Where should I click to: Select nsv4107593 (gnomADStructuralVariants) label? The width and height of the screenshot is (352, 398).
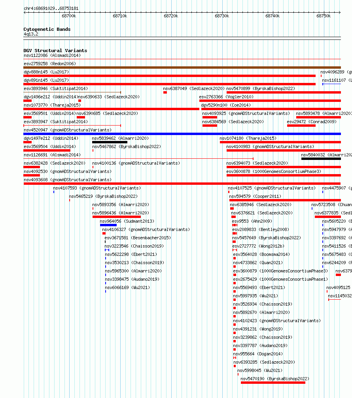[97, 188]
